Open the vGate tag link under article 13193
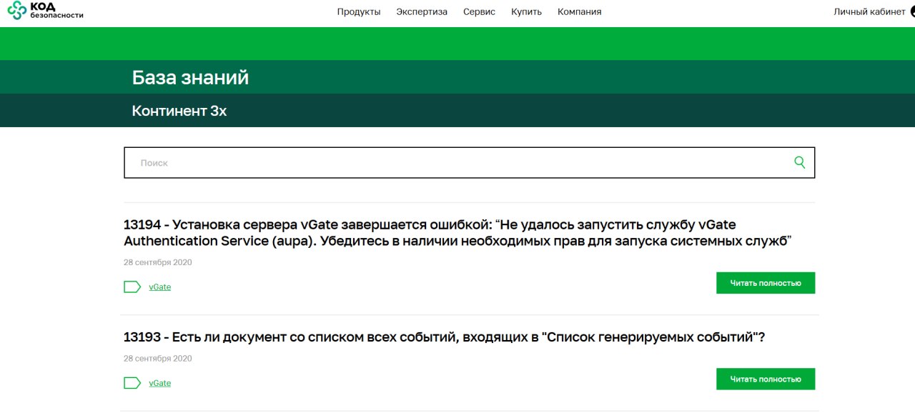 (x=159, y=383)
